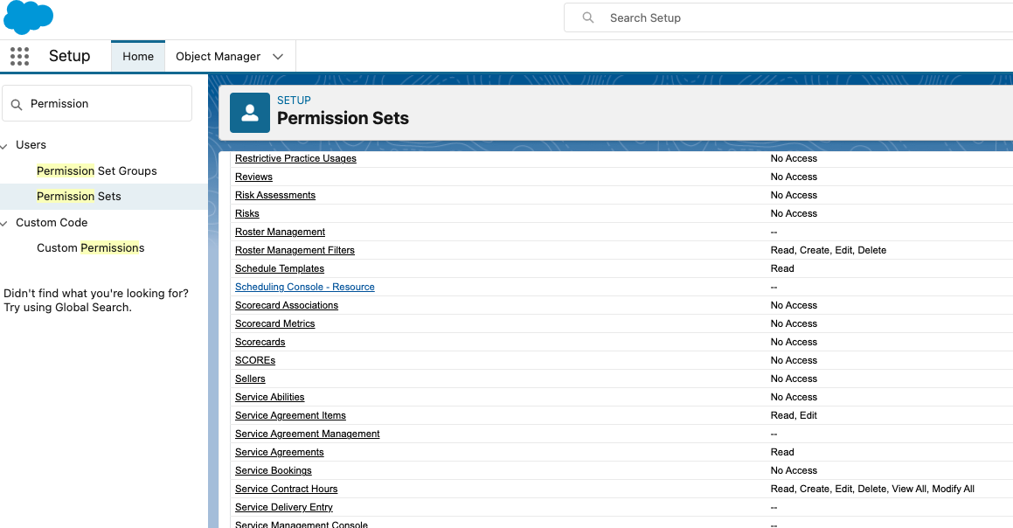Open the Schedule Templates link
1013x528 pixels.
(x=280, y=268)
